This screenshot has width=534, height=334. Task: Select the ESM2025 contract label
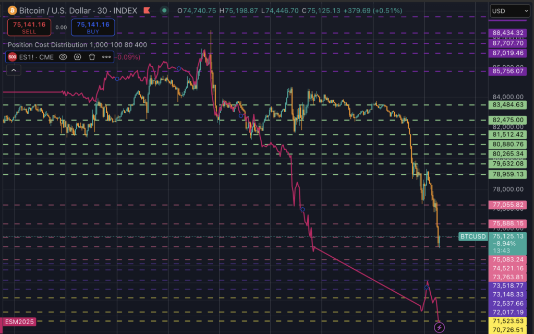click(x=19, y=322)
